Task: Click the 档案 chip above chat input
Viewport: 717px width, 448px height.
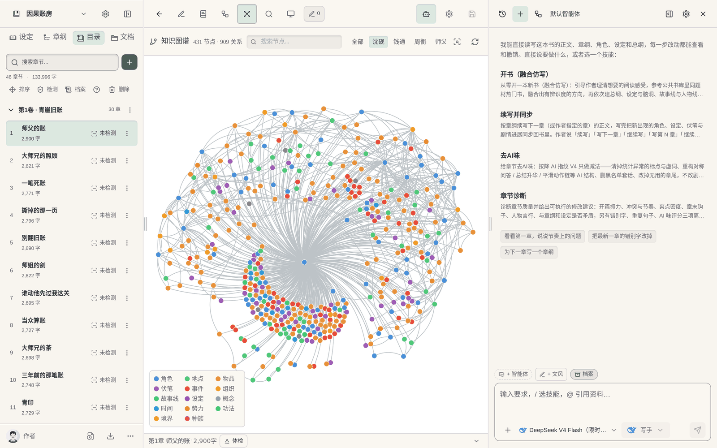Action: coord(584,374)
